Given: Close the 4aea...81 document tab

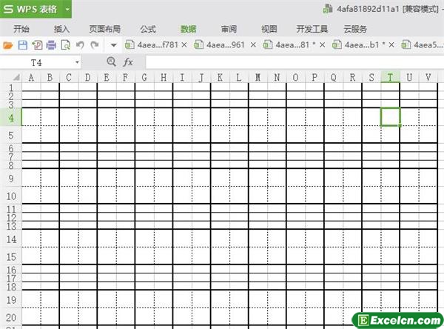Looking at the screenshot, I should click(322, 44).
